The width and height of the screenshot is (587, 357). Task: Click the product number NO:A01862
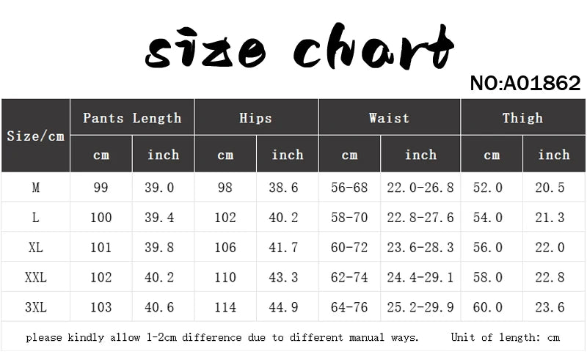pos(525,84)
